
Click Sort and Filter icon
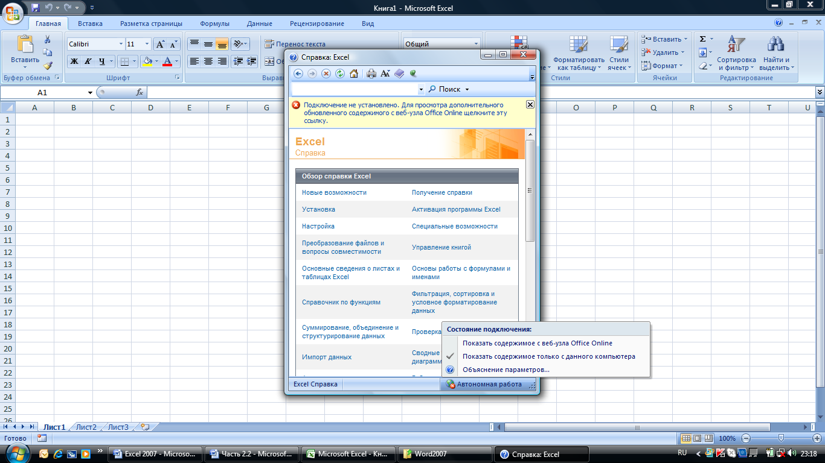click(736, 53)
